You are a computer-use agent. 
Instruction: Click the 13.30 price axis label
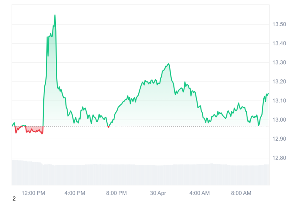click(x=279, y=62)
